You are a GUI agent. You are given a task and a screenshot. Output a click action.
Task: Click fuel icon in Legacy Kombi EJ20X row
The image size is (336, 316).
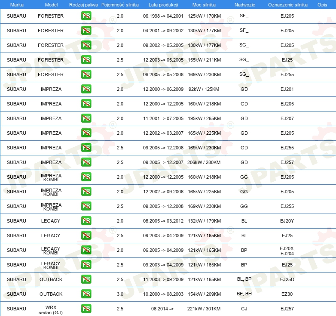(x=86, y=250)
